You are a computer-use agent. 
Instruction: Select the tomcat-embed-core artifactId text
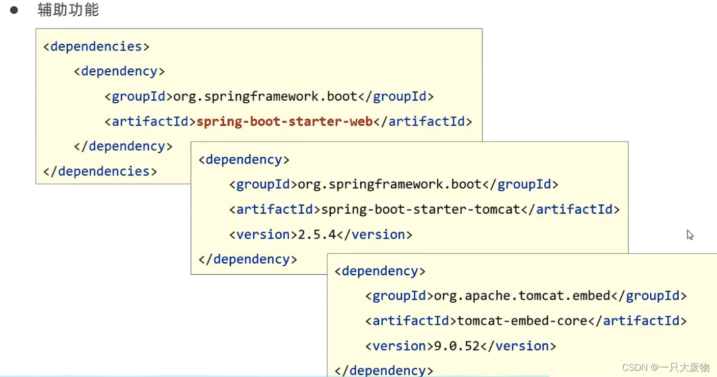click(523, 321)
